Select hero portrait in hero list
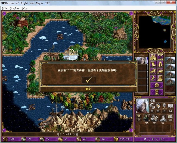 141,60
